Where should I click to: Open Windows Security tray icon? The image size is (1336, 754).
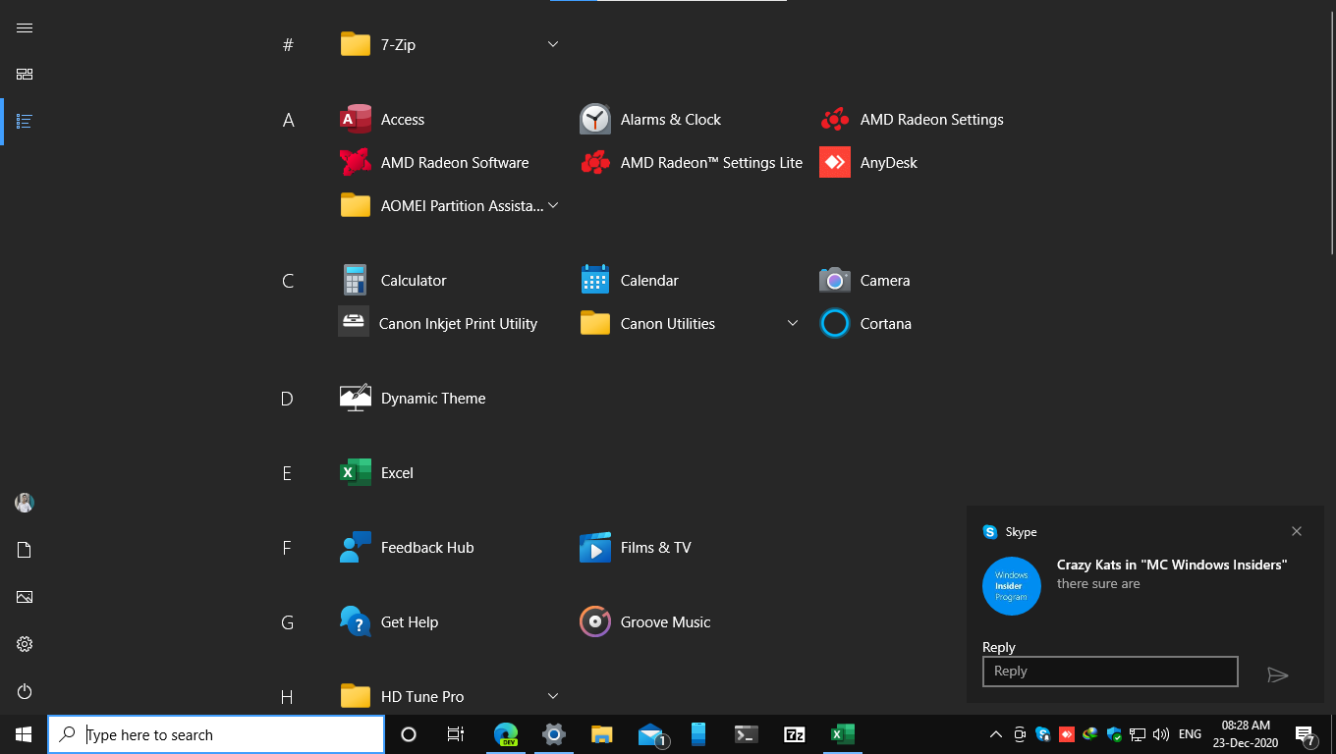[x=1114, y=734]
